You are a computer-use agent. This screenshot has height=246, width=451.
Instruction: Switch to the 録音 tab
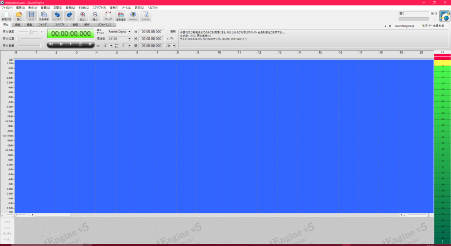tap(18, 25)
